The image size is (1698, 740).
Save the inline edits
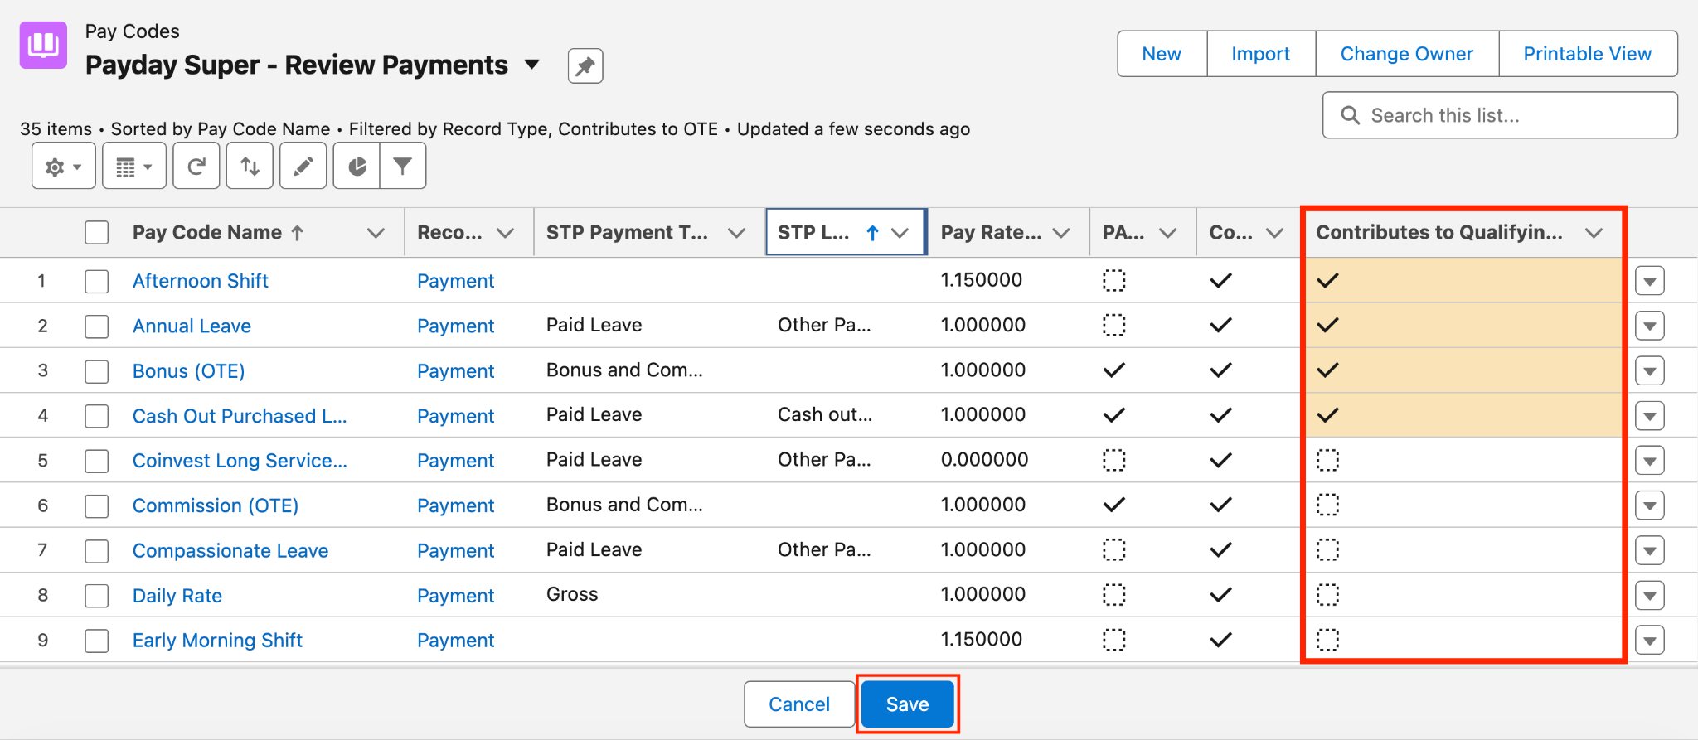coord(908,704)
